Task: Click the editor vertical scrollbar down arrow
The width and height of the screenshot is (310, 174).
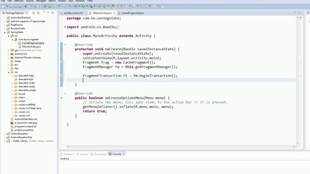Action: pos(297,143)
